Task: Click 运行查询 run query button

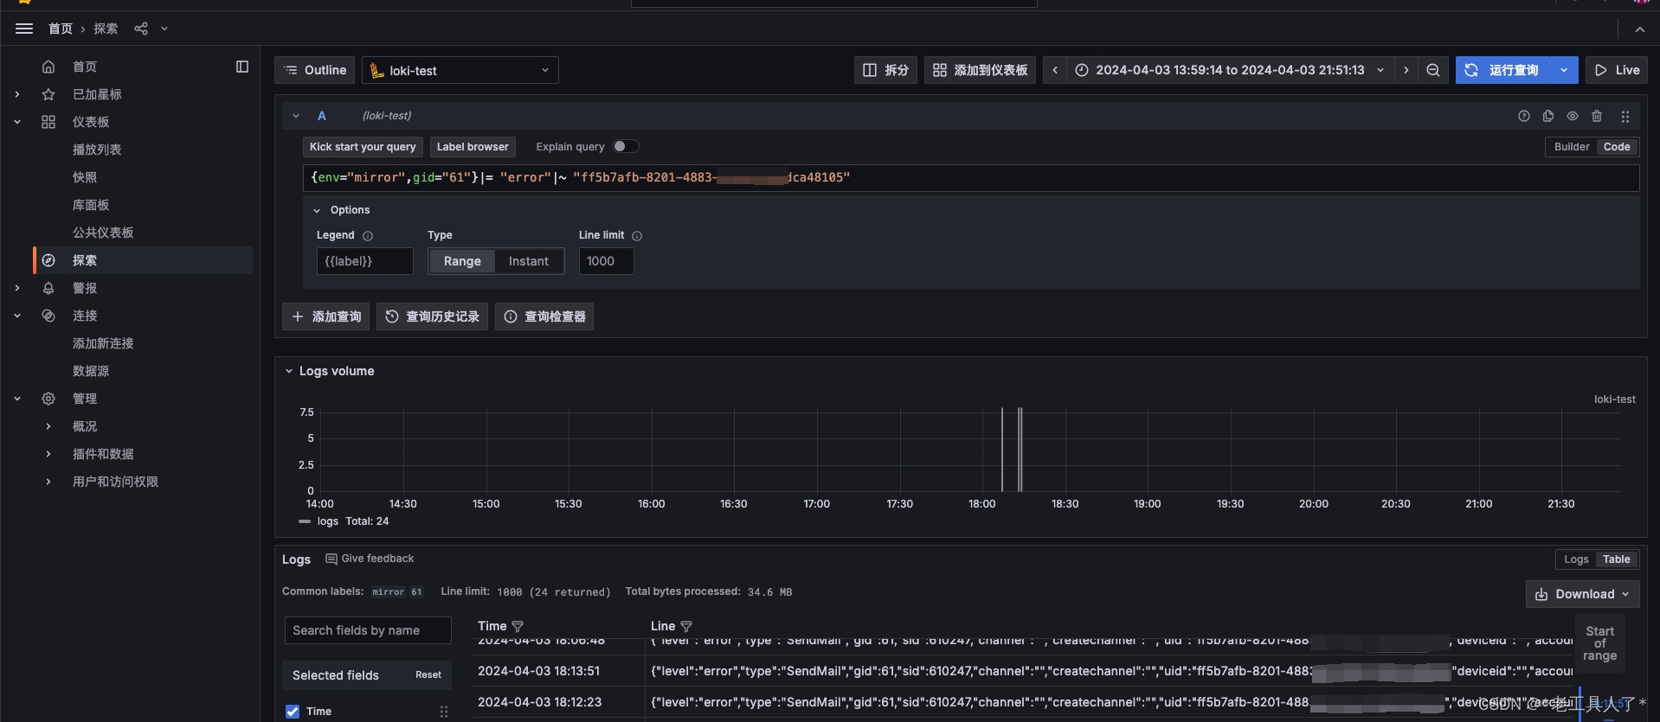Action: (1502, 70)
